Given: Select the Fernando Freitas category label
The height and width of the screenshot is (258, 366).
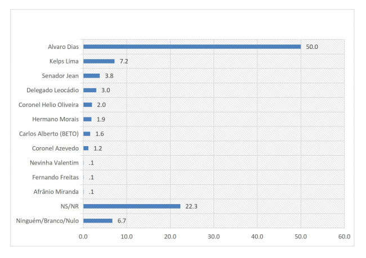Looking at the screenshot, I should pyautogui.click(x=55, y=178).
